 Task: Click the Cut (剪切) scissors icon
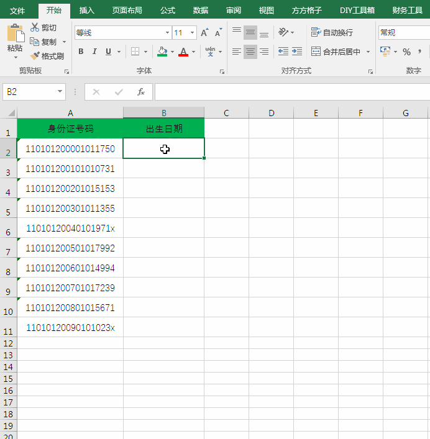pos(35,27)
